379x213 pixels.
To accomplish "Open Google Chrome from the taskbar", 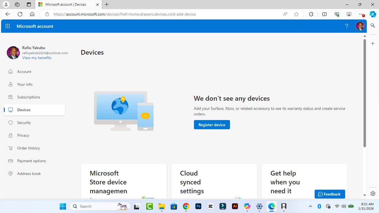I will 186,206.
